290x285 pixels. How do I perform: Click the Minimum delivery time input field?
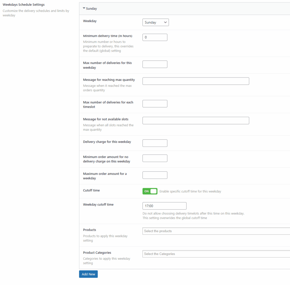click(155, 37)
